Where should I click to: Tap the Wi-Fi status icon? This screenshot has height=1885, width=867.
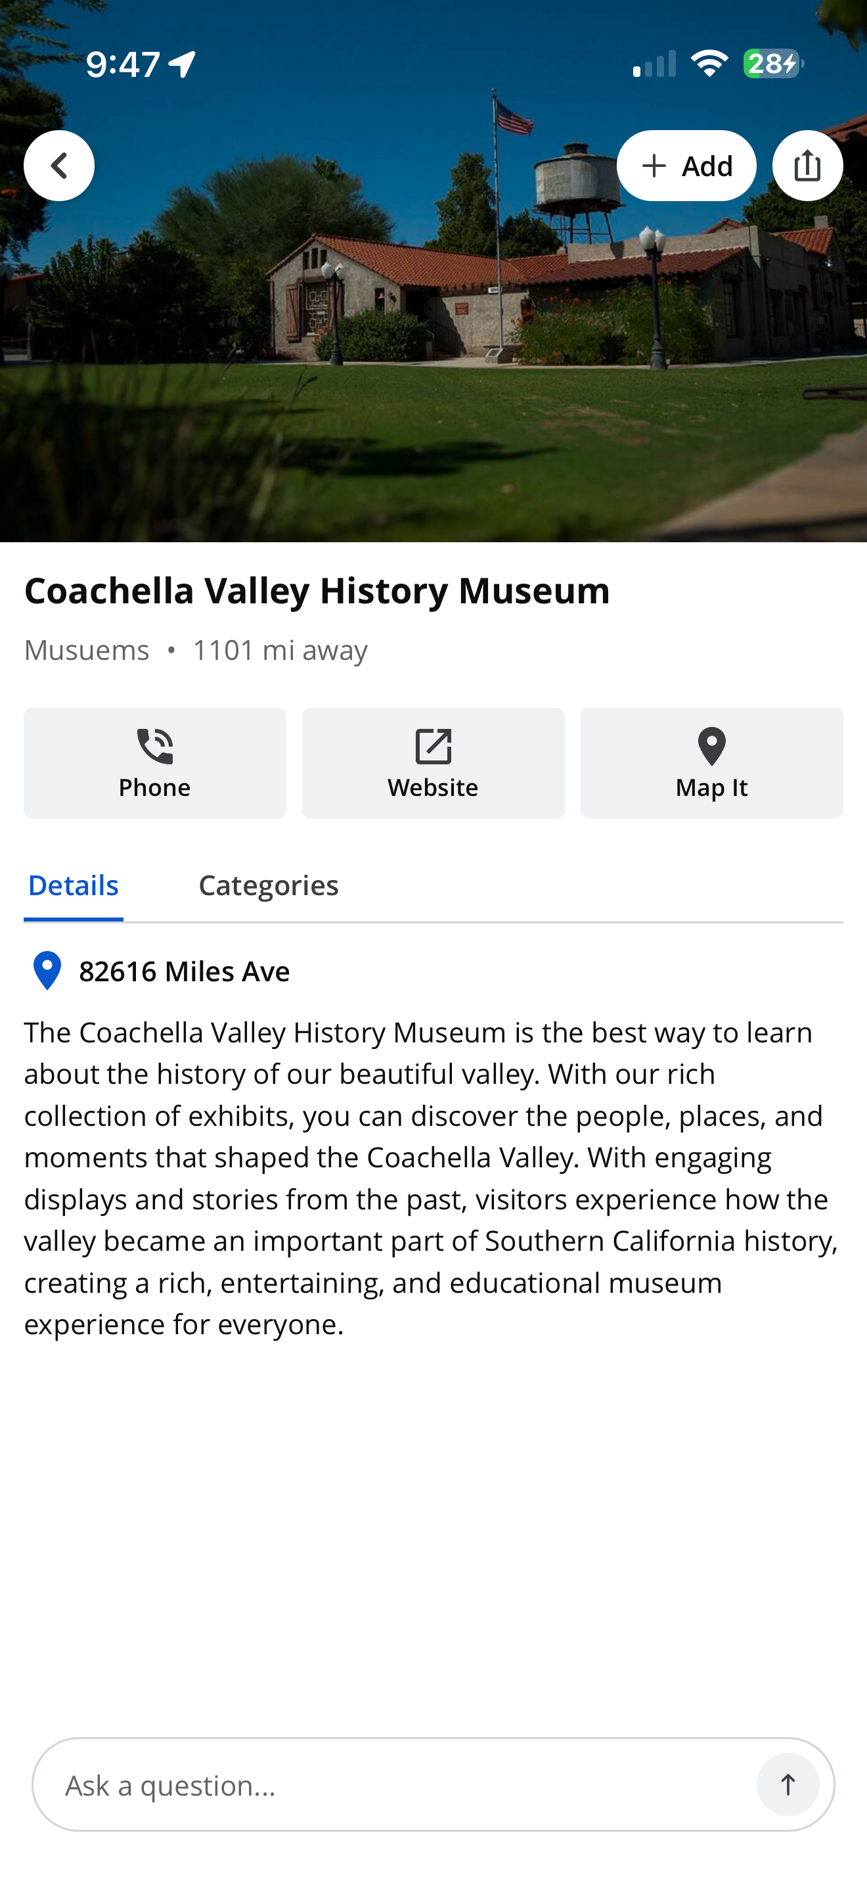(x=709, y=64)
